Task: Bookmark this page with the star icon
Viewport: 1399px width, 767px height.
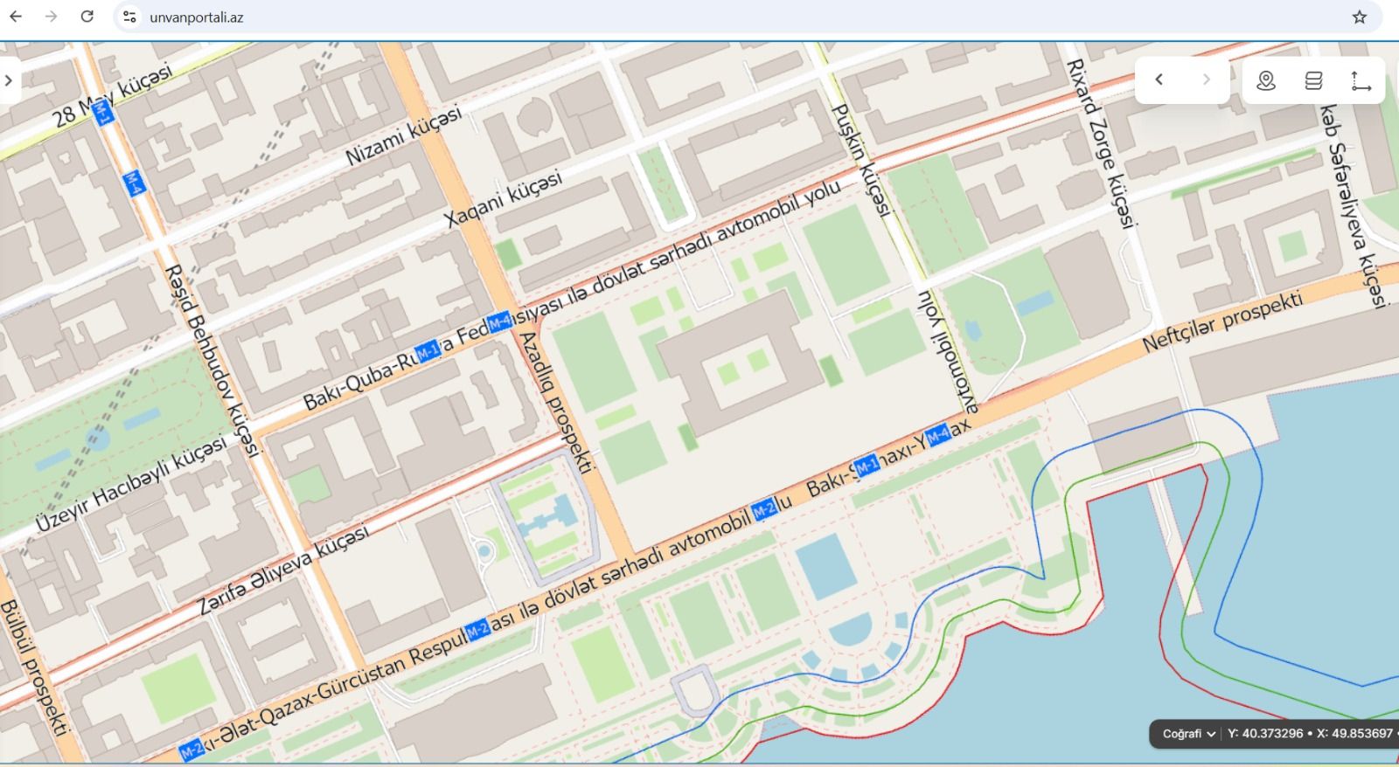Action: [x=1359, y=17]
